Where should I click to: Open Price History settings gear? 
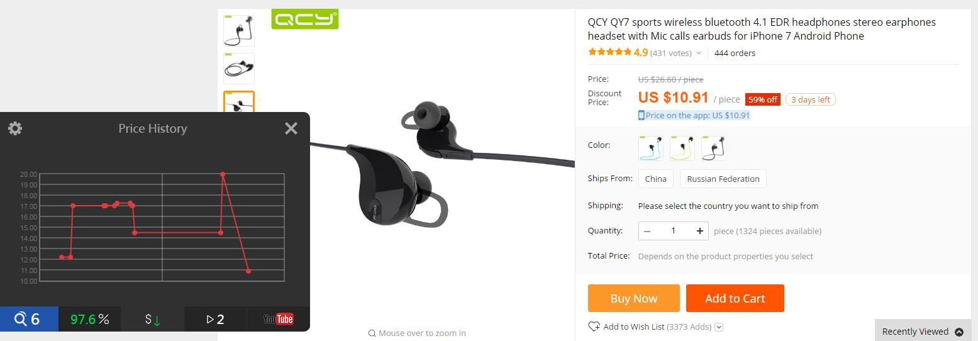(15, 128)
